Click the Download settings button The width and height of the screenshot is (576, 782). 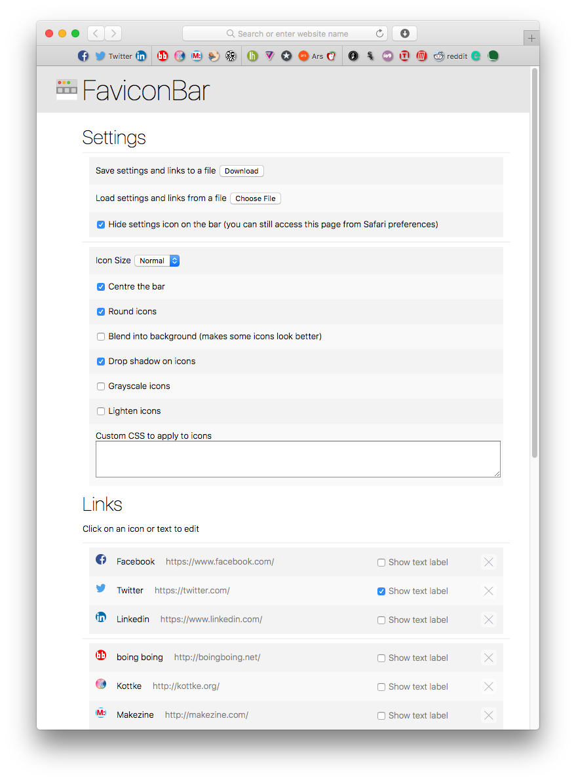pos(242,171)
